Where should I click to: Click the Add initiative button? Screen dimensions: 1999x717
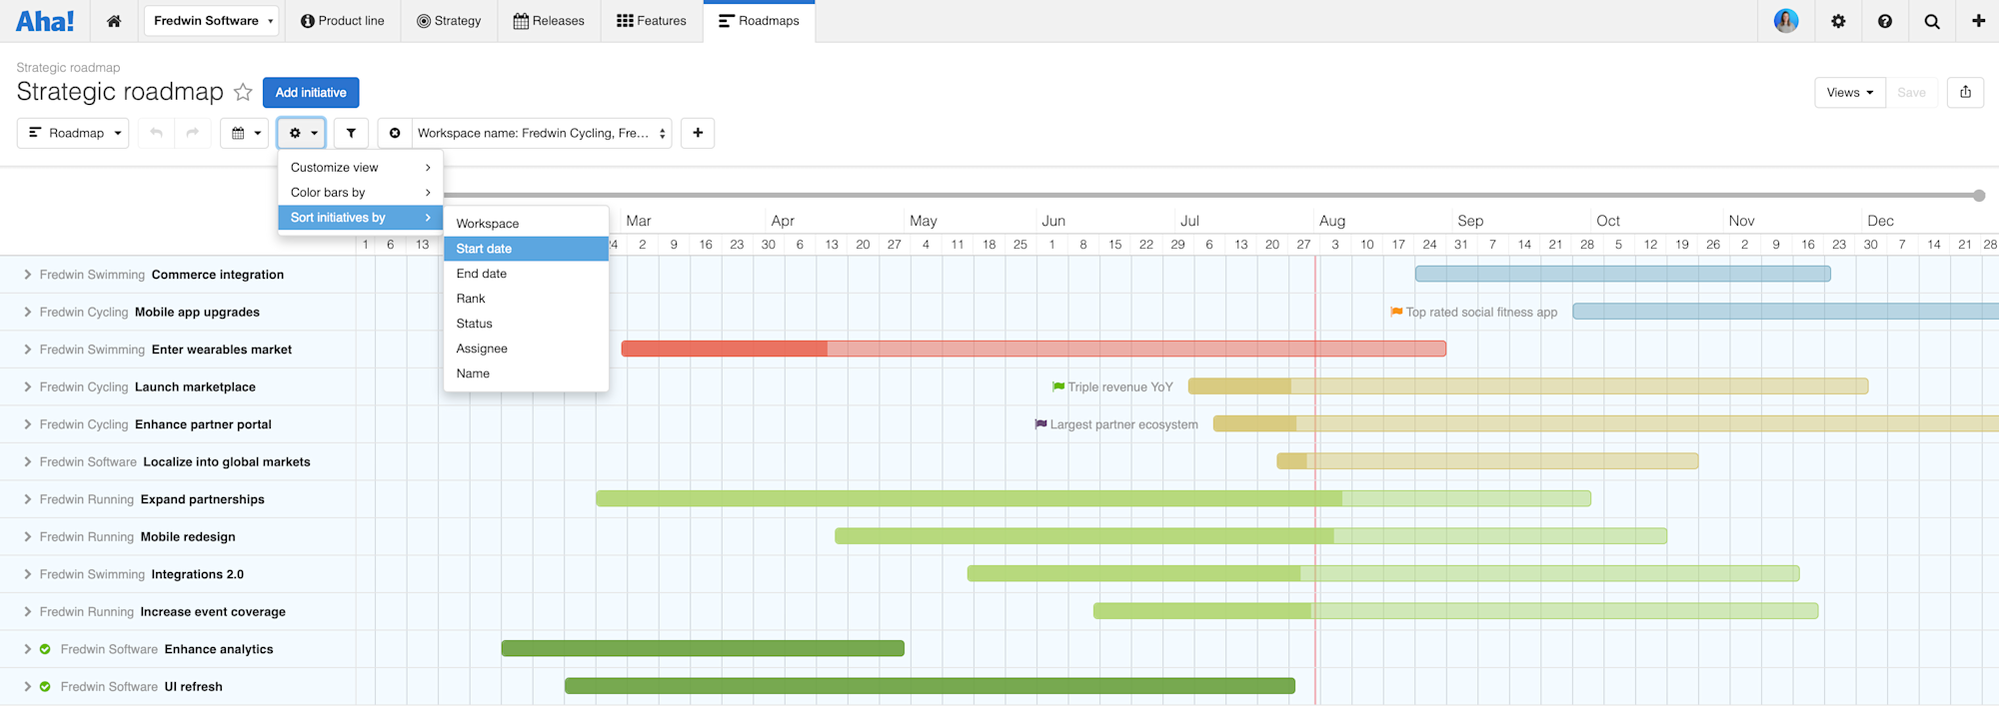[311, 92]
